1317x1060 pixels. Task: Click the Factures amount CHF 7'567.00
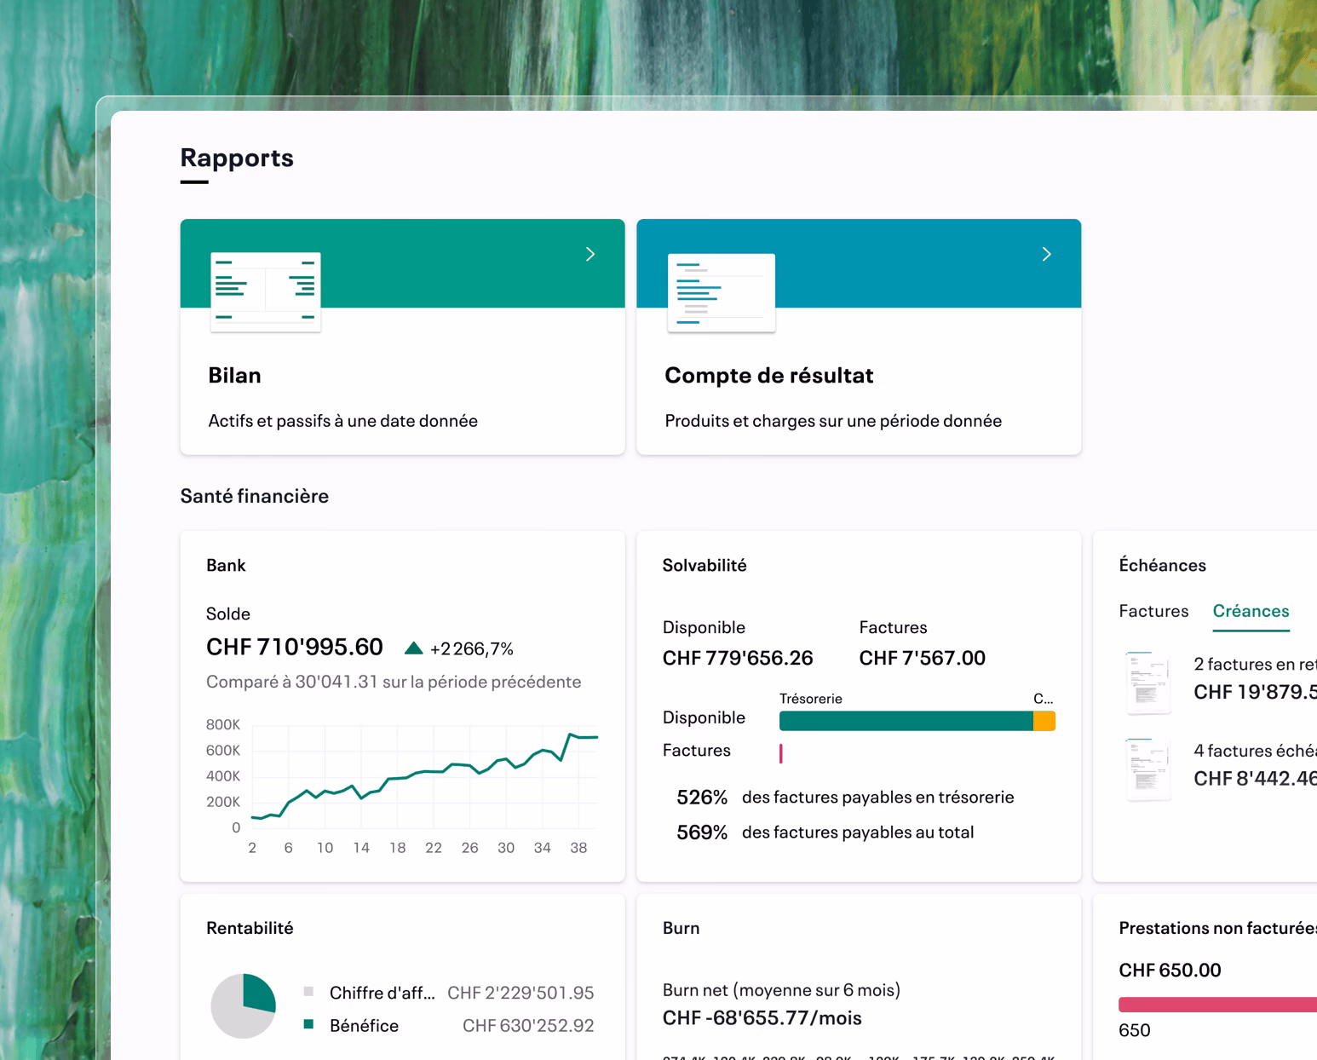click(x=922, y=658)
